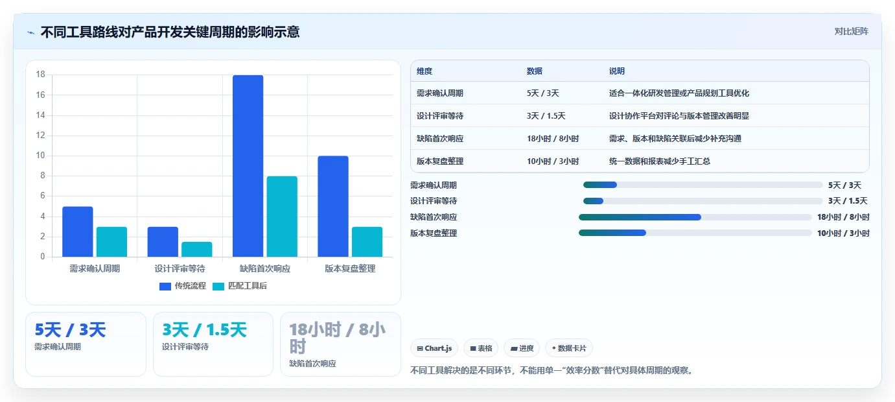Viewport: 895px width, 402px height.
Task: Click the blue 传统流程 legend swatch
Action: click(165, 286)
